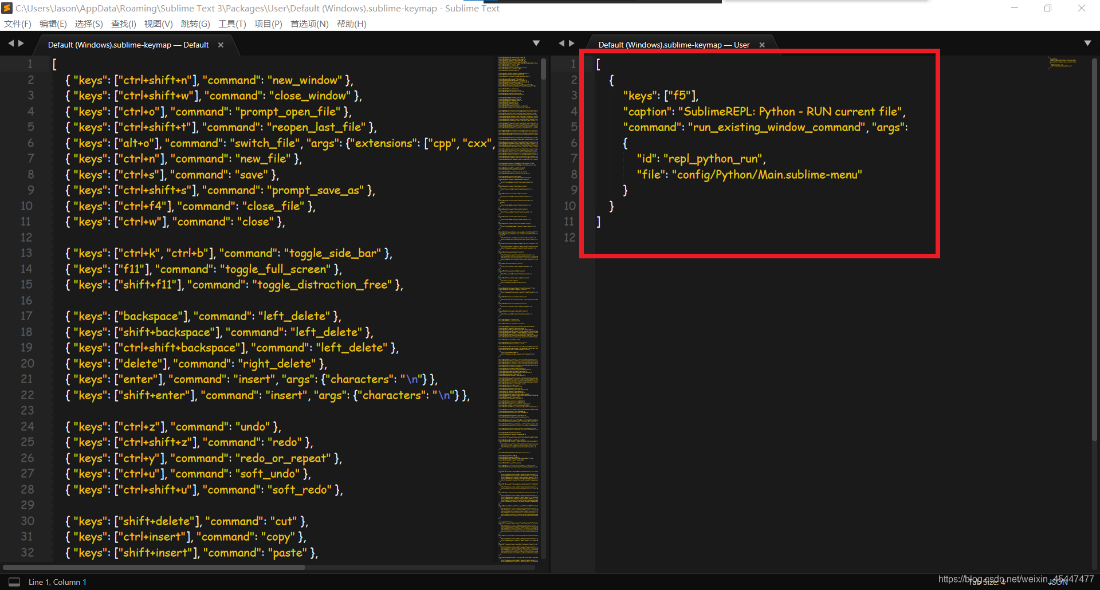
Task: Click the back navigation arrow in right pane
Action: (561, 42)
